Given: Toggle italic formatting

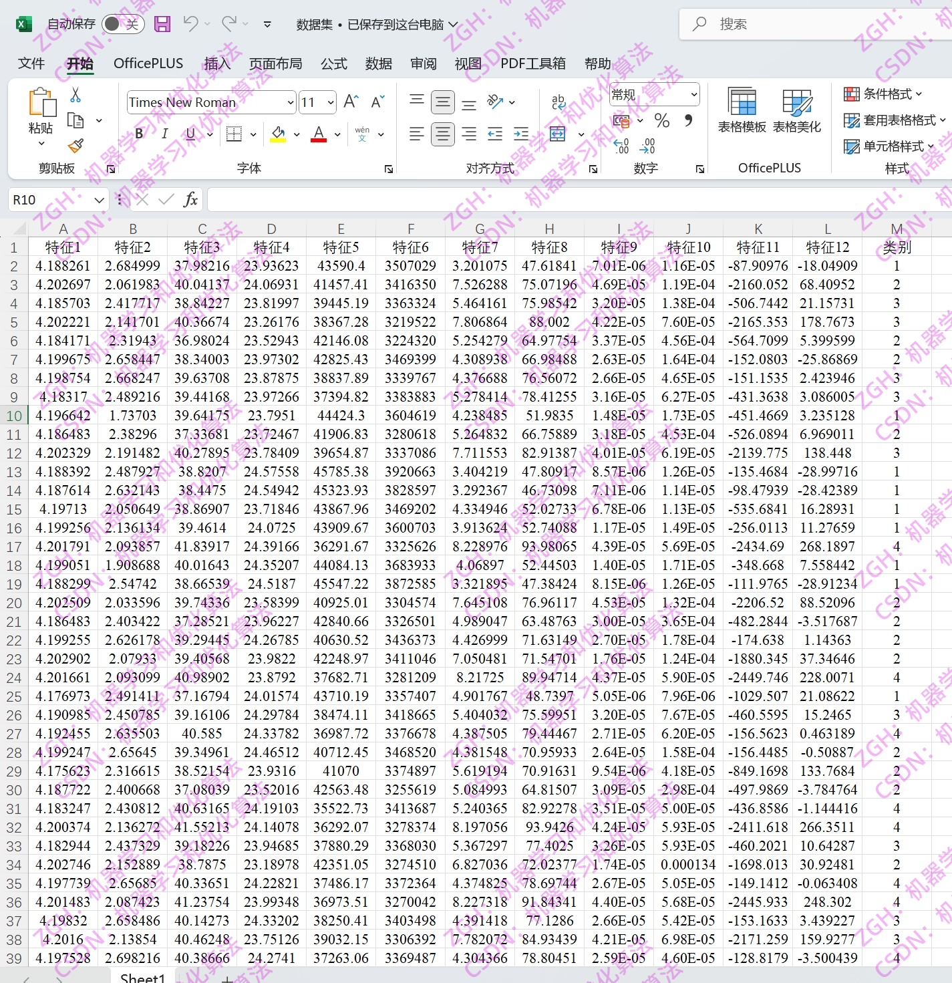Looking at the screenshot, I should (x=164, y=134).
